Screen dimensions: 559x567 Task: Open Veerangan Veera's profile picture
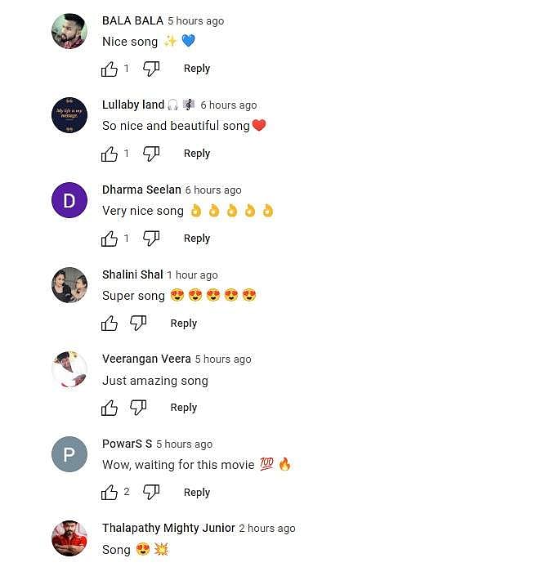coord(69,369)
